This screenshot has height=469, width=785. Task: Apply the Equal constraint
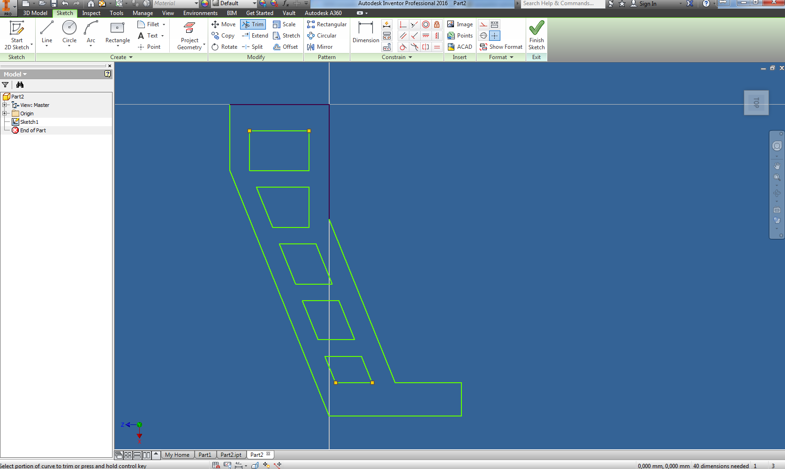(437, 47)
